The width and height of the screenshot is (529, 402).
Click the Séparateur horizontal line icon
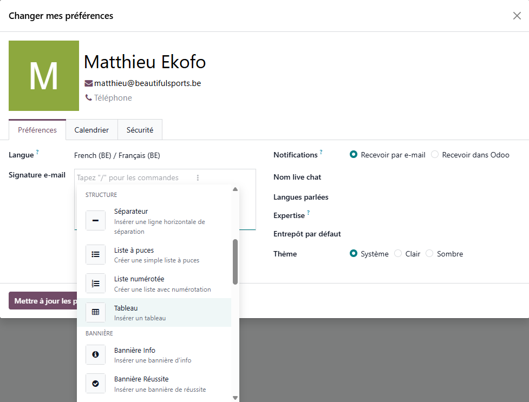pyautogui.click(x=95, y=221)
